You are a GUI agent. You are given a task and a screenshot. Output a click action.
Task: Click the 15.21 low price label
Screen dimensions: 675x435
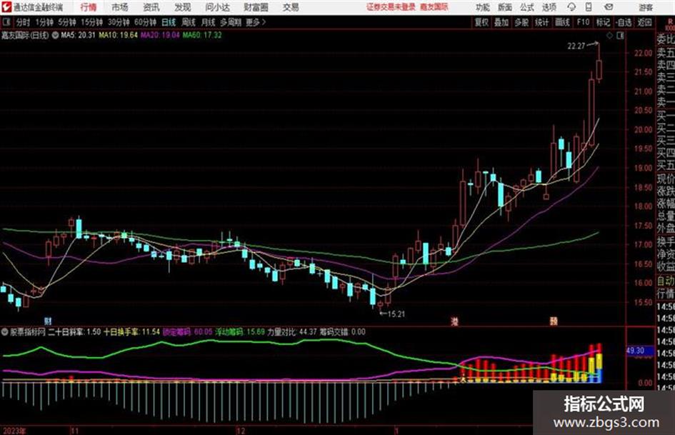coord(396,314)
